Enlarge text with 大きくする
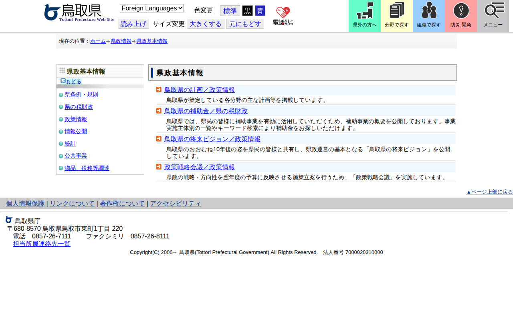513x320 pixels. click(205, 24)
